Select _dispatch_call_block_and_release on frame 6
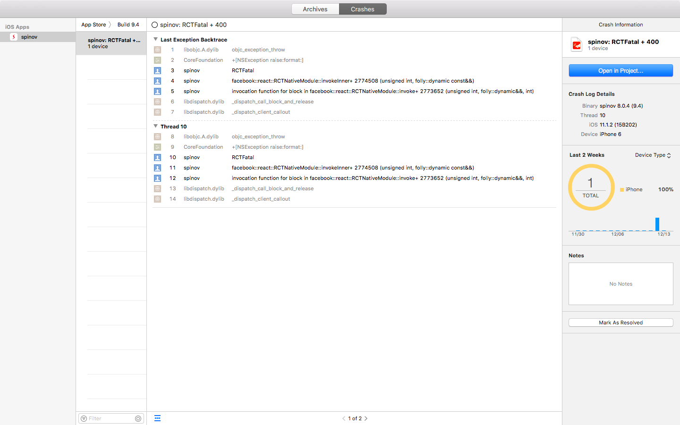The width and height of the screenshot is (680, 425). [x=272, y=102]
